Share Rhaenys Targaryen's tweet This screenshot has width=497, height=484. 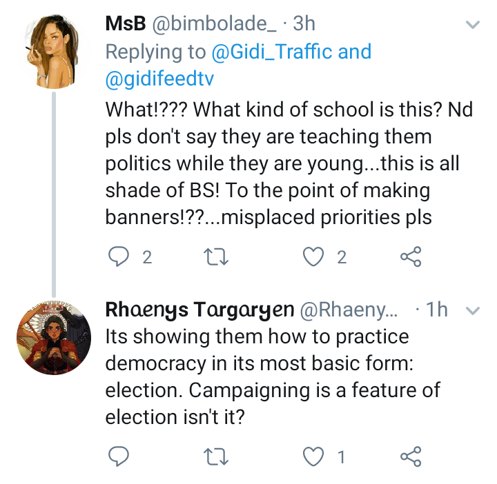pos(411,456)
